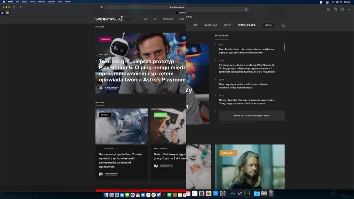Open Twitter from the Dock

143,195
